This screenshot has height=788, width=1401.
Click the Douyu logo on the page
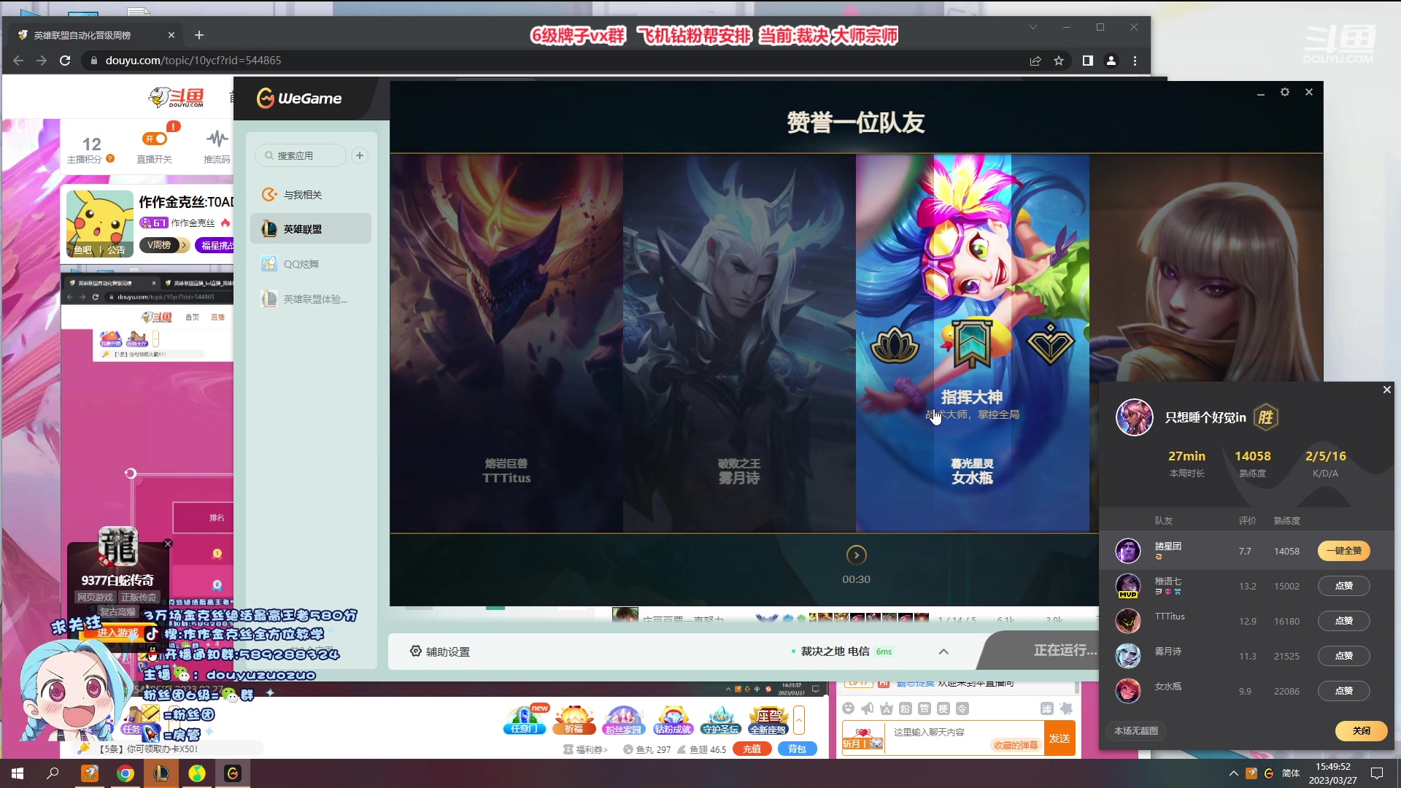[x=176, y=97]
